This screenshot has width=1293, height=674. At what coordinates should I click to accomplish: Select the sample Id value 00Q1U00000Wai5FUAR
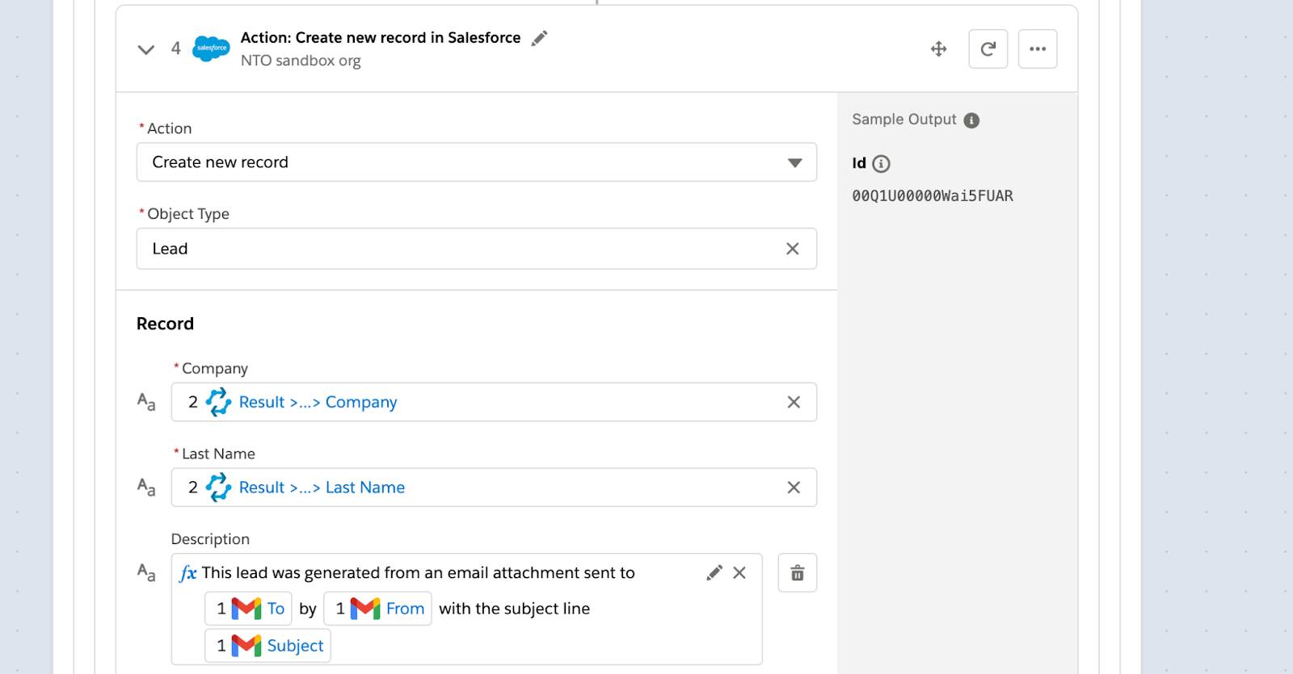[933, 195]
